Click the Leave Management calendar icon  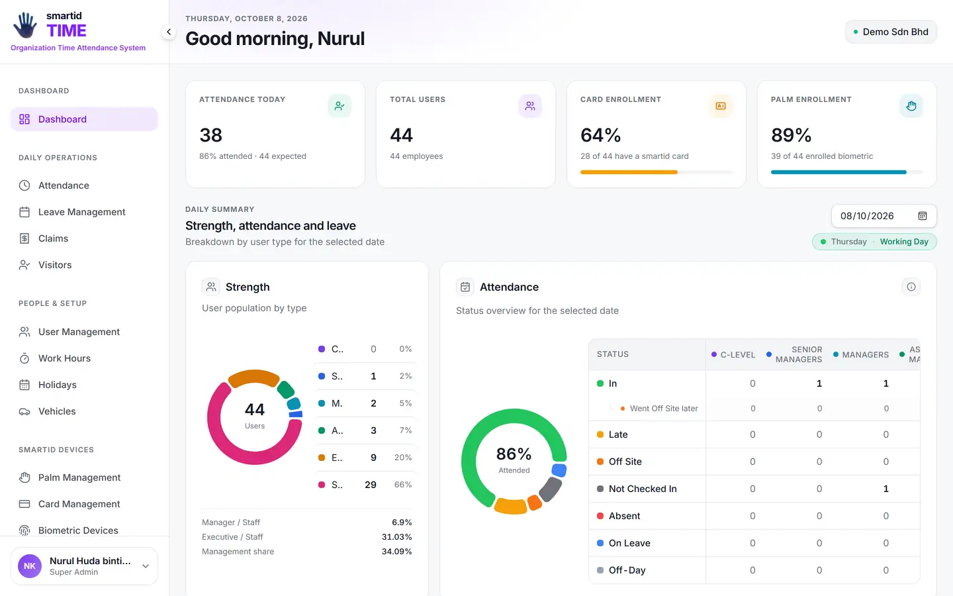click(x=24, y=212)
